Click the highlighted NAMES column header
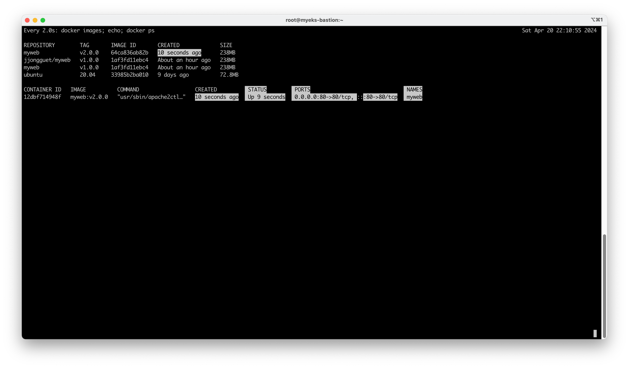Viewport: 629px width, 368px height. pyautogui.click(x=414, y=90)
